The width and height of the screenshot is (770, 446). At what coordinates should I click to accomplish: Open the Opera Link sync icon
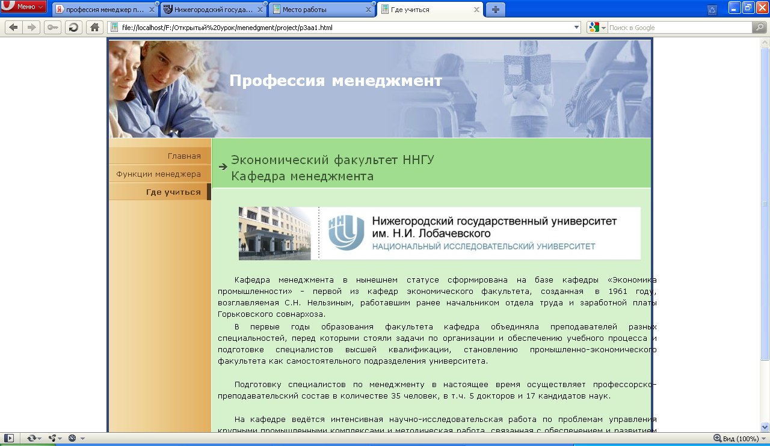click(31, 438)
